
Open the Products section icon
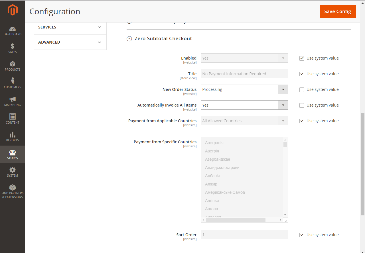13,66
